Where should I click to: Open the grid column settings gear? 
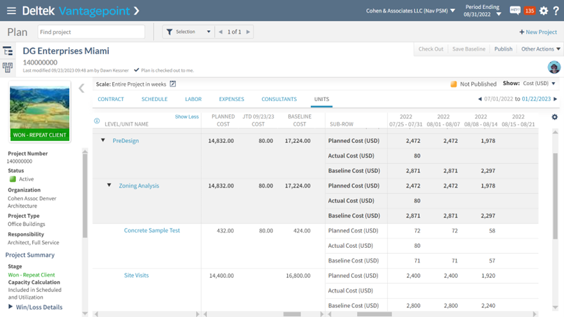click(x=554, y=117)
